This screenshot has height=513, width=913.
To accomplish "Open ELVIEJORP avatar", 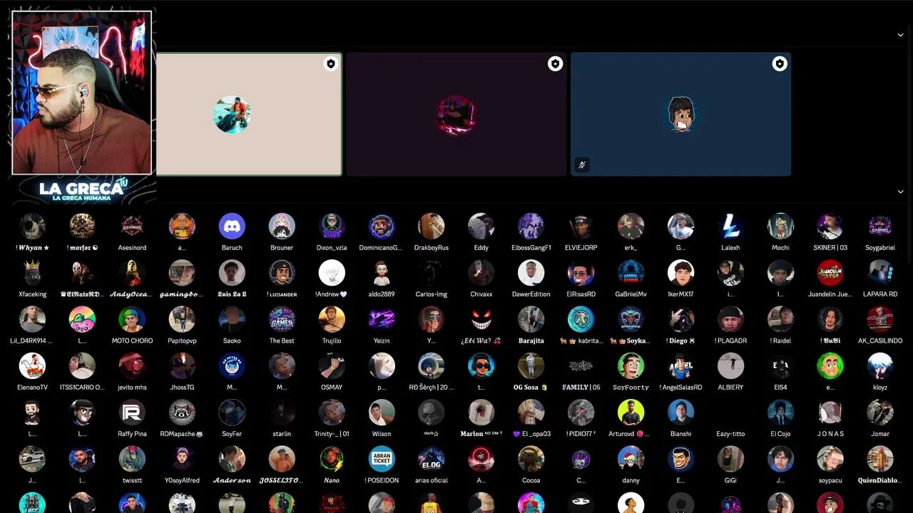I will pyautogui.click(x=581, y=227).
